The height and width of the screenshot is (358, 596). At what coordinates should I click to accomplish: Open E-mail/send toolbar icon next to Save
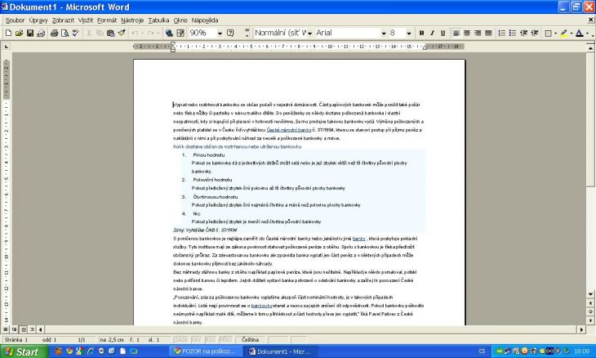[41, 33]
